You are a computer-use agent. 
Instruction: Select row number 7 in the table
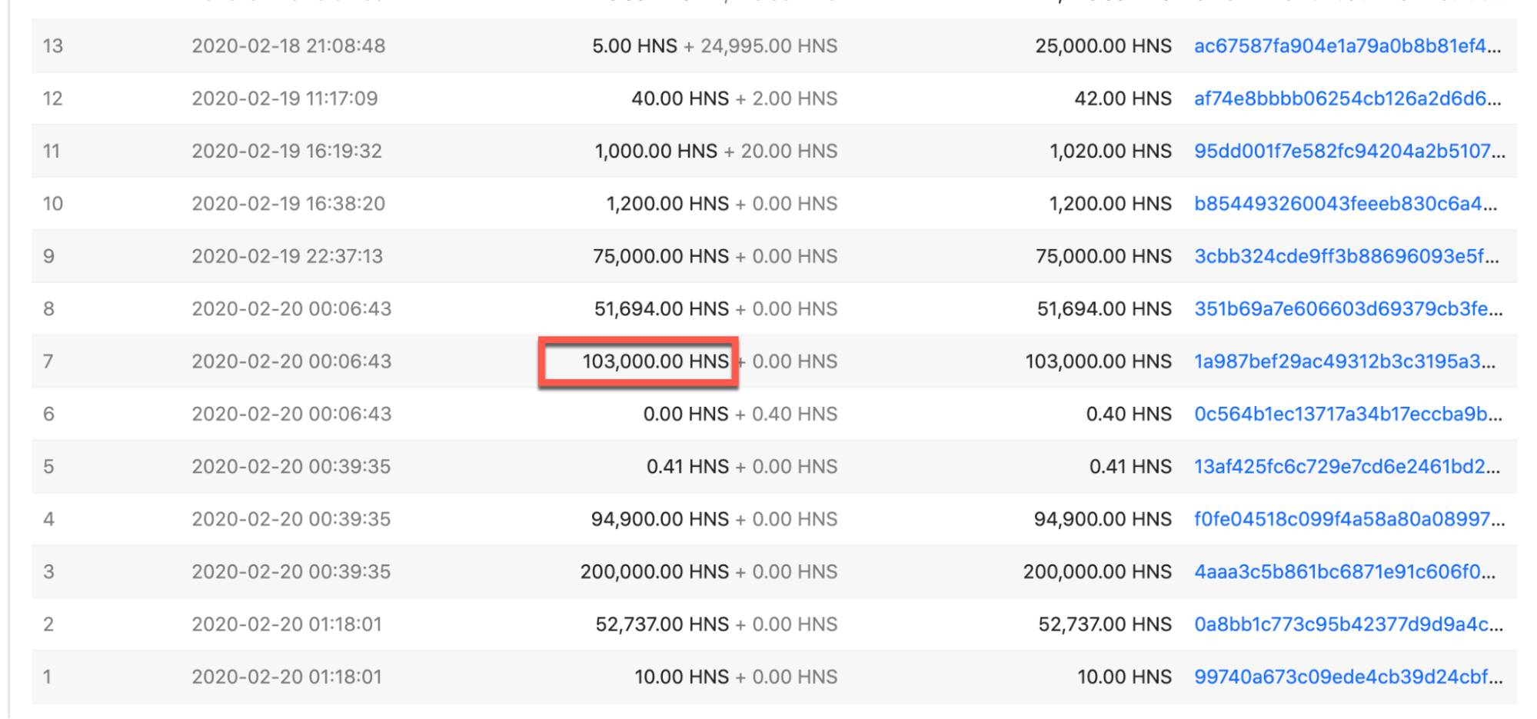(50, 361)
